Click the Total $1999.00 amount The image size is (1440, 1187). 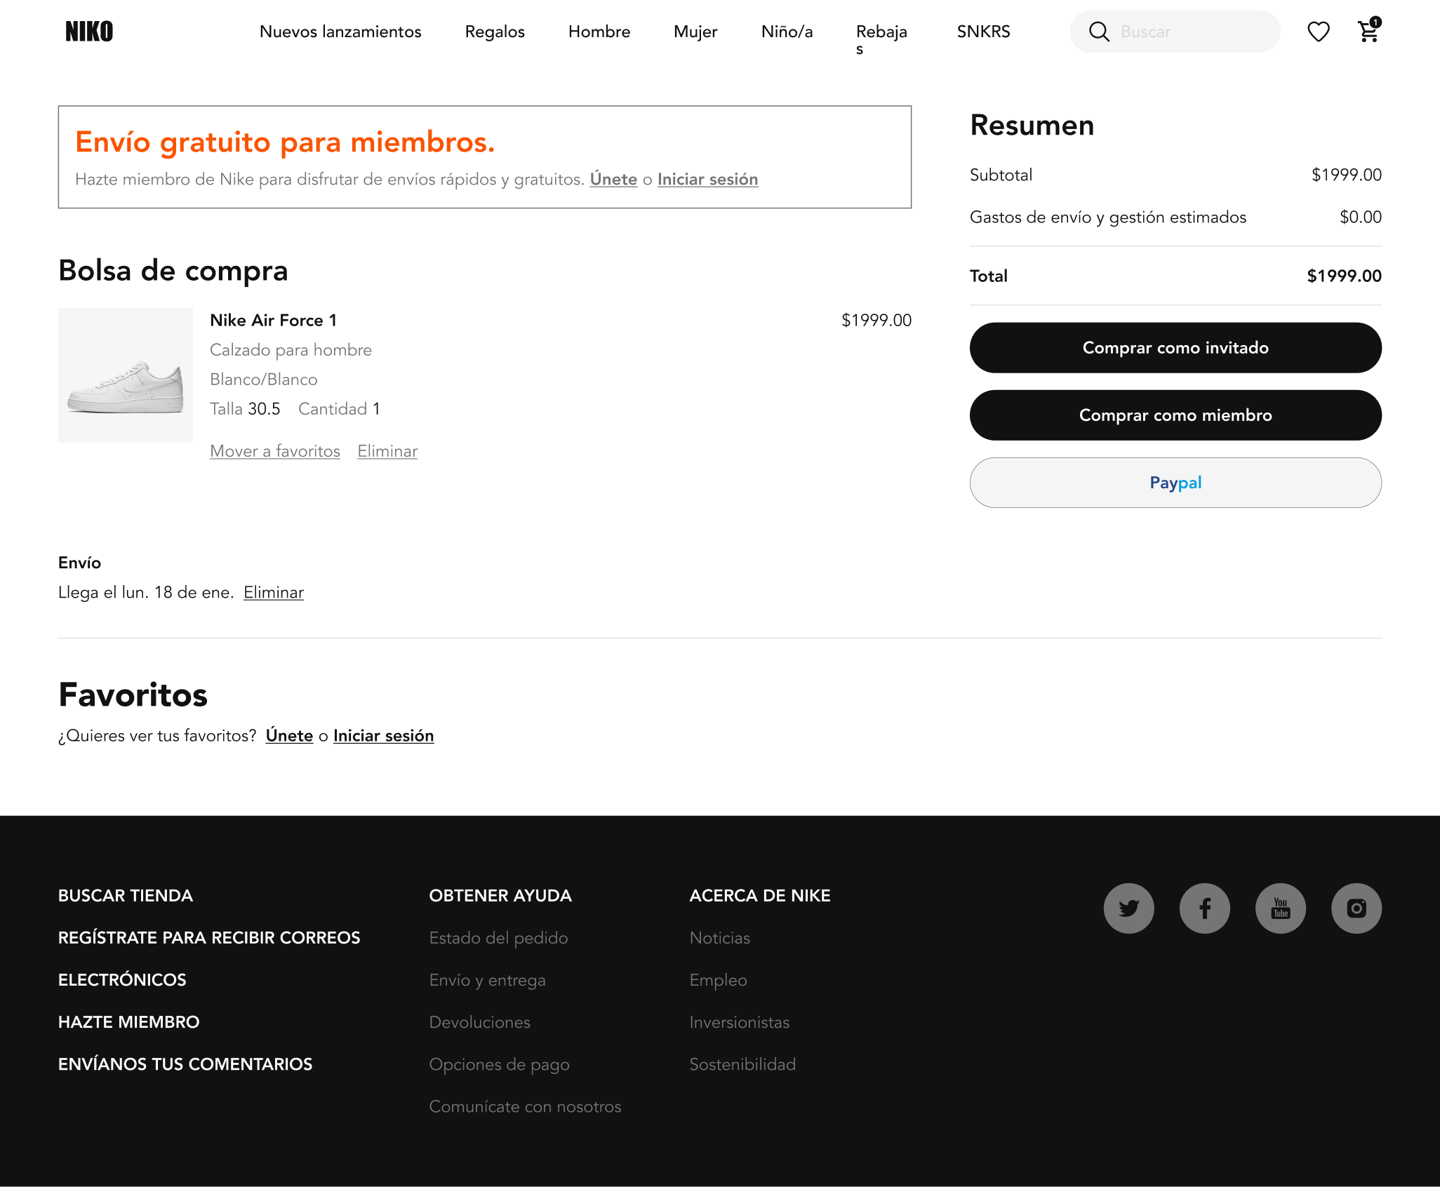pyautogui.click(x=1344, y=276)
